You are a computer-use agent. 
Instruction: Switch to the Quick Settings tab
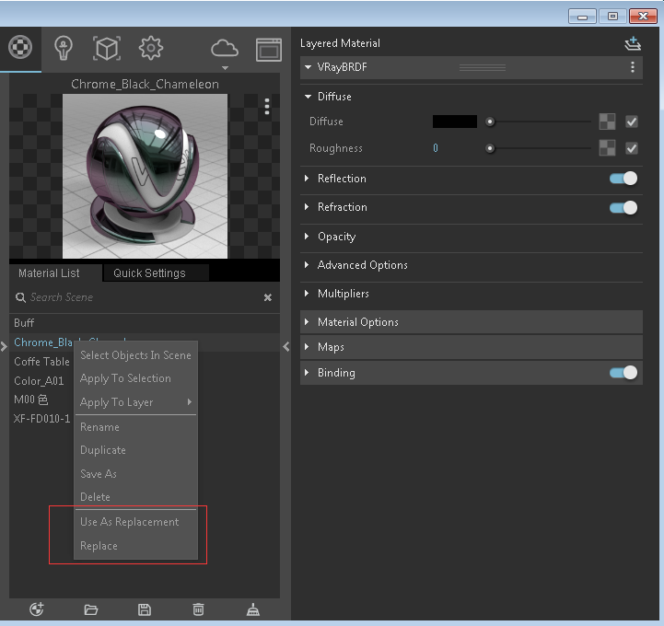tap(149, 273)
